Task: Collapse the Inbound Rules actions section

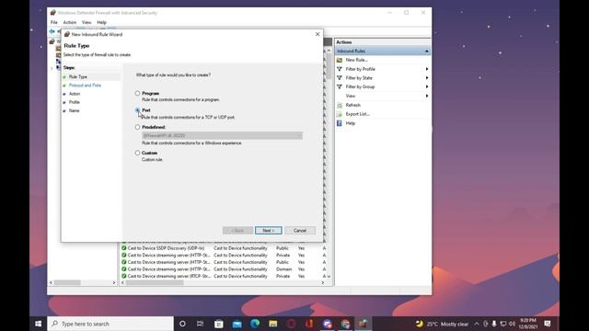Action: [427, 51]
